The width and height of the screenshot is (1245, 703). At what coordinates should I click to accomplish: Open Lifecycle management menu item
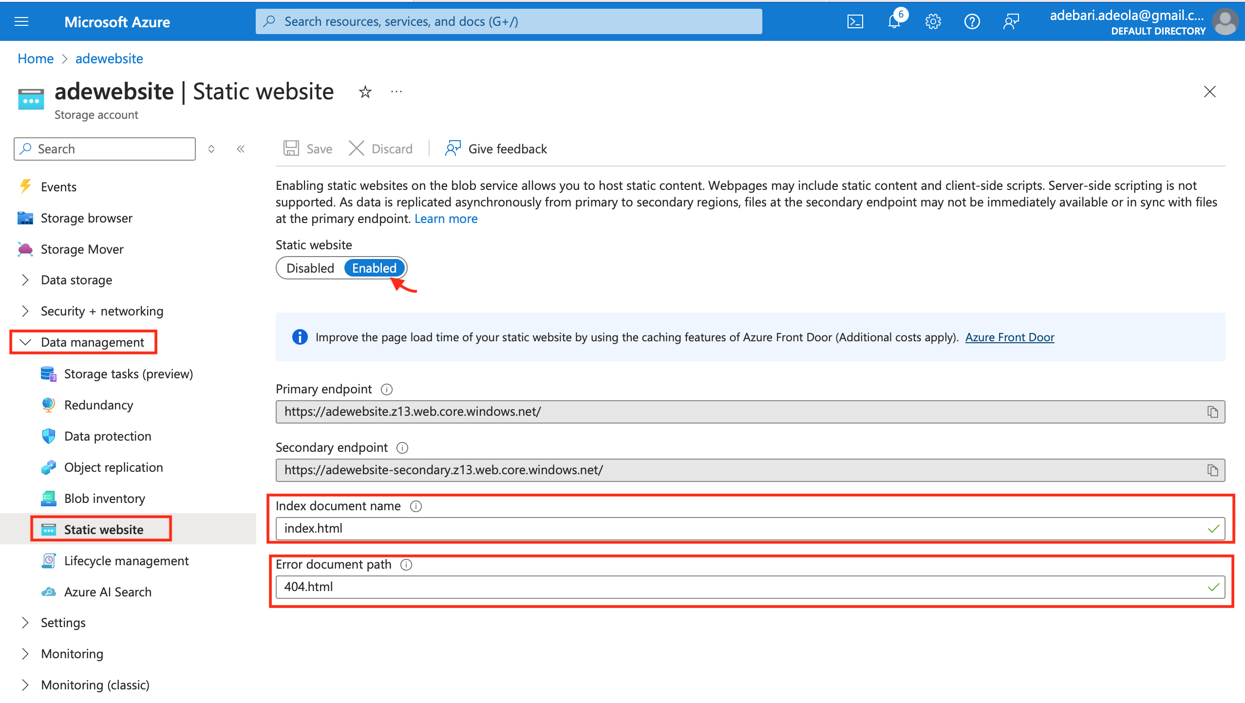click(x=126, y=561)
